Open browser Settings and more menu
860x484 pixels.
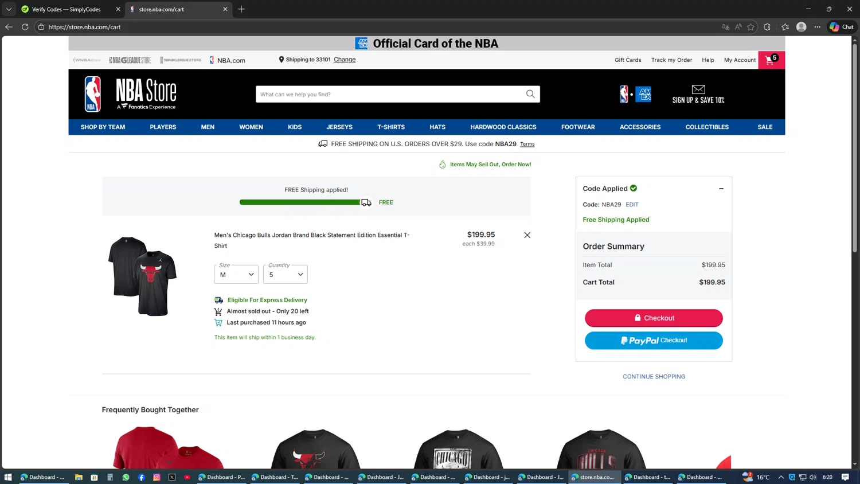818,27
